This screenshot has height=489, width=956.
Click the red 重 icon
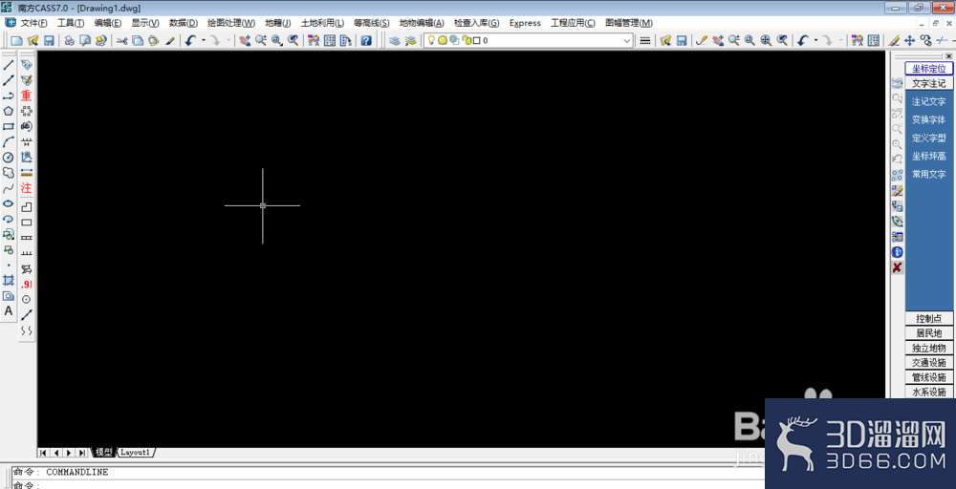coord(27,96)
